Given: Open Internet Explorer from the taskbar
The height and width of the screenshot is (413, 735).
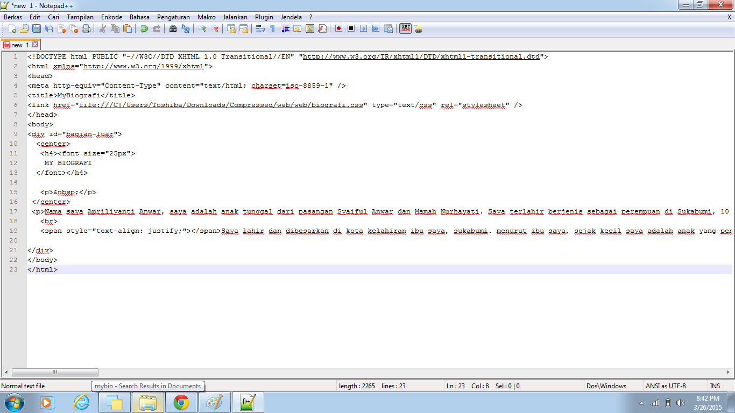Looking at the screenshot, I should click(81, 402).
